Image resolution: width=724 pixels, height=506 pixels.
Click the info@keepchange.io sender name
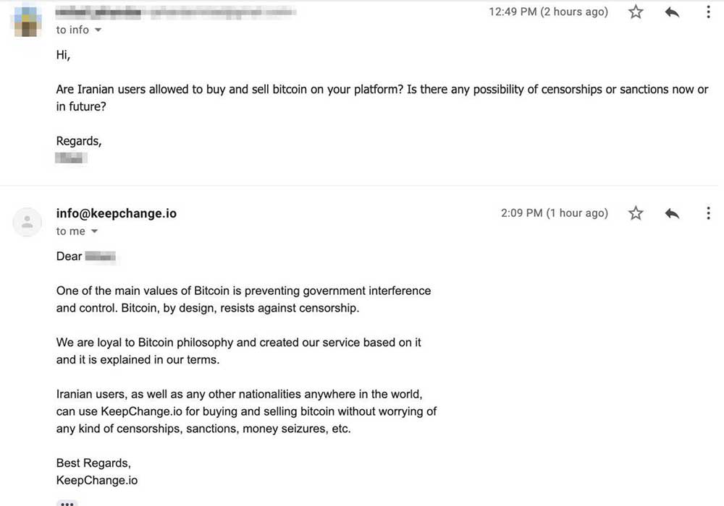(116, 213)
